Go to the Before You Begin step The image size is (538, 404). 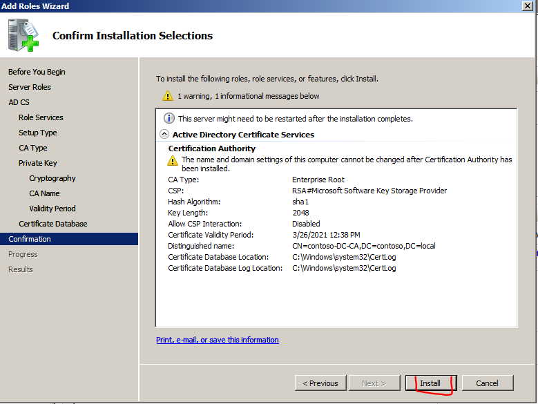pyautogui.click(x=37, y=72)
